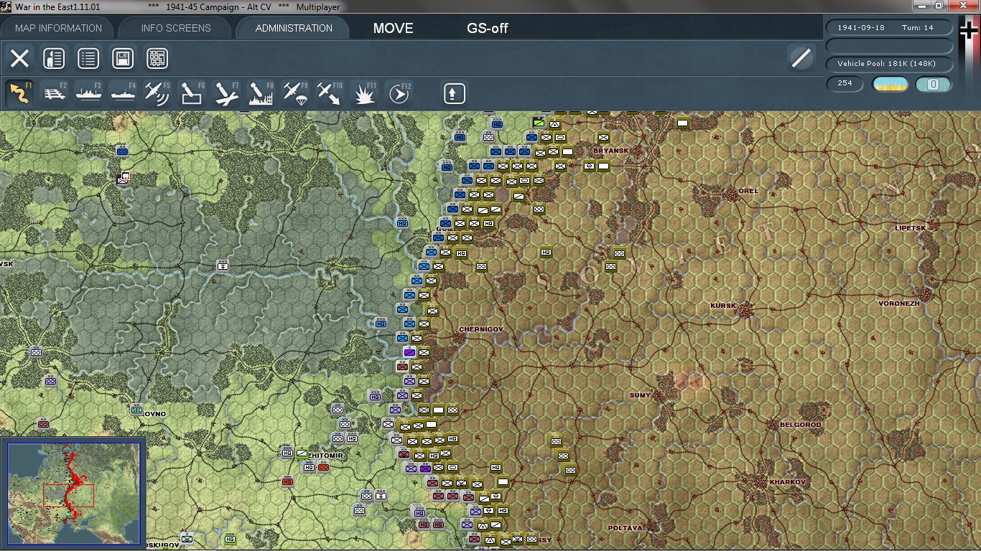Image resolution: width=981 pixels, height=551 pixels.
Task: Click the explosion icon (F11)
Action: click(365, 93)
